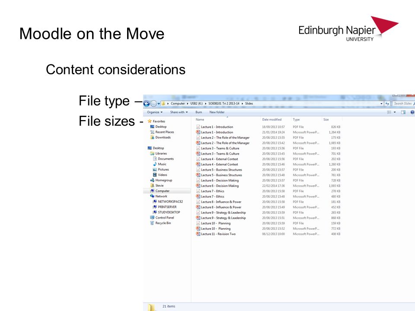Select Network in navigation pane
Screen dimensions: 415x311
tap(161, 196)
